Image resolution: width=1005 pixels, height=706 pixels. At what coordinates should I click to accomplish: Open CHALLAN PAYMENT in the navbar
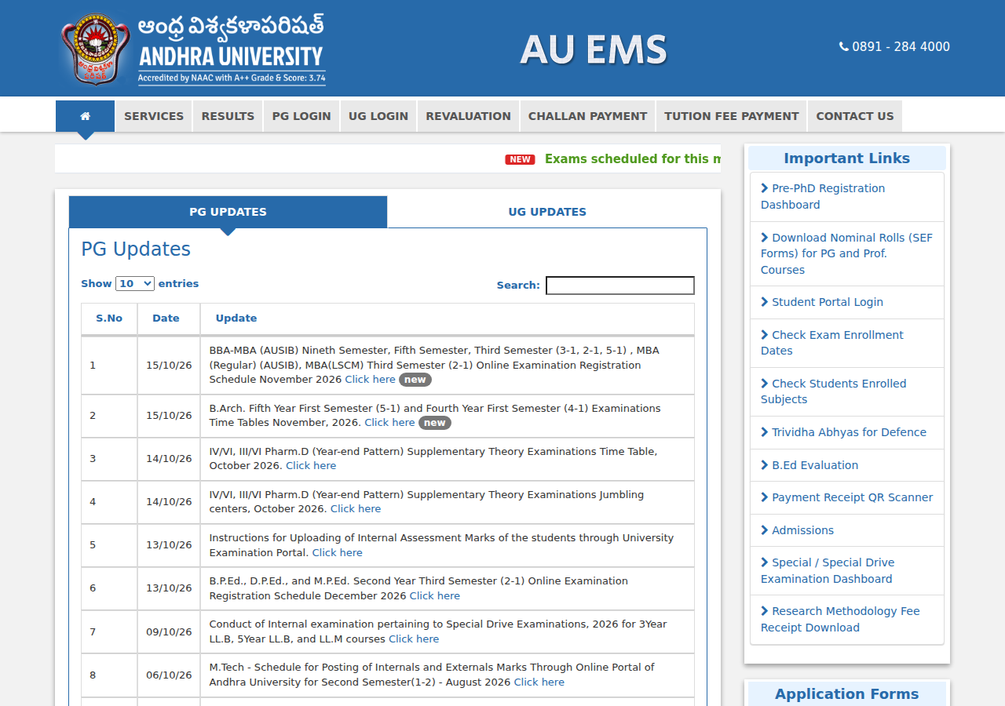pyautogui.click(x=587, y=116)
